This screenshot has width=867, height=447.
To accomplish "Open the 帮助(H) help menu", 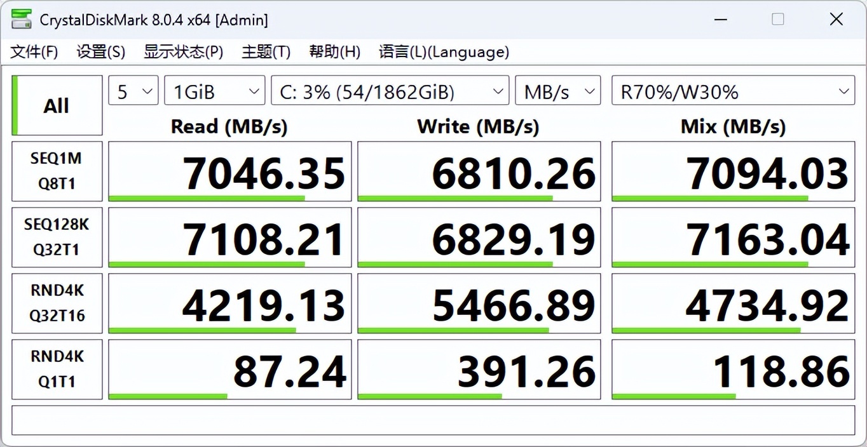I will pyautogui.click(x=334, y=52).
